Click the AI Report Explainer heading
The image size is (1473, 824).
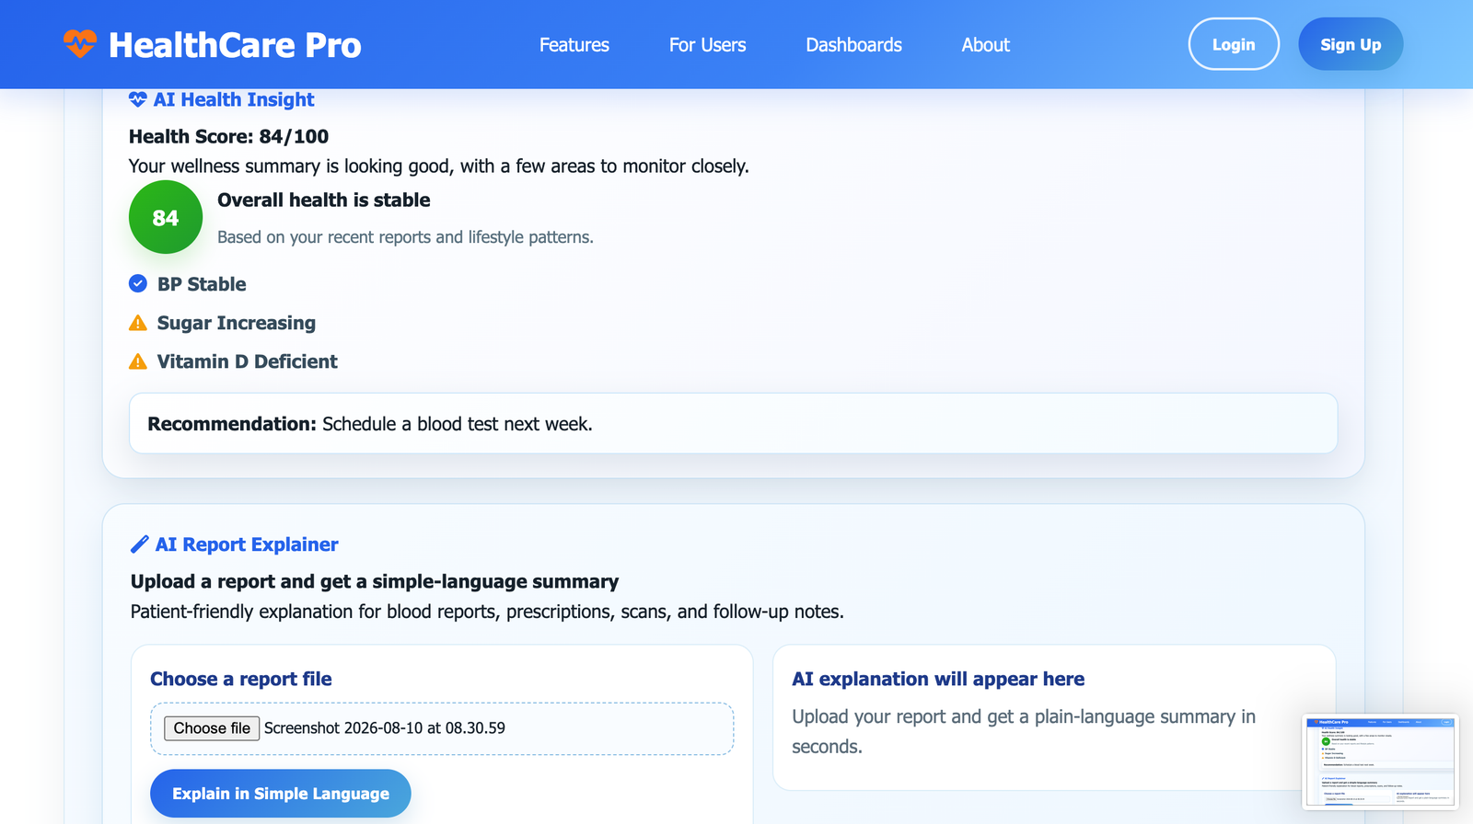247,544
